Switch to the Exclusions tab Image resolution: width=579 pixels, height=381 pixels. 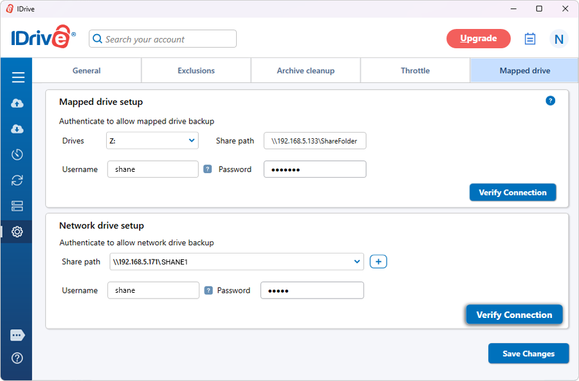tap(196, 71)
